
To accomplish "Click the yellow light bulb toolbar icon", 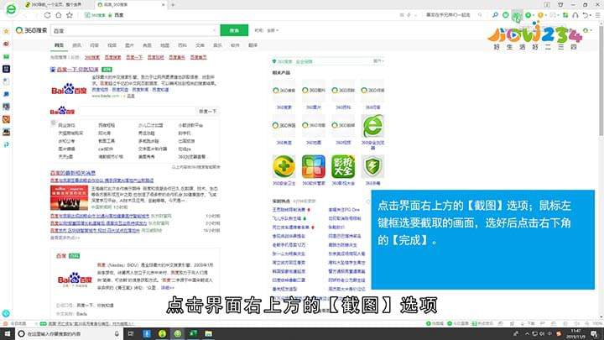I will (540, 15).
